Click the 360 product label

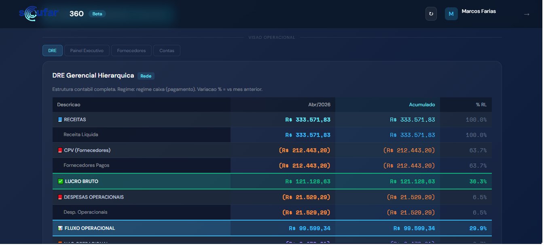click(x=76, y=14)
